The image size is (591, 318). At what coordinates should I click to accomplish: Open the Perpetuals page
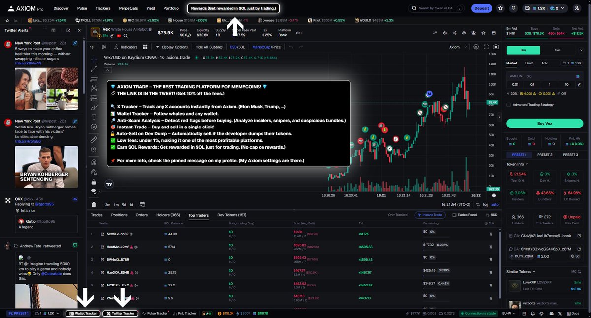click(129, 8)
